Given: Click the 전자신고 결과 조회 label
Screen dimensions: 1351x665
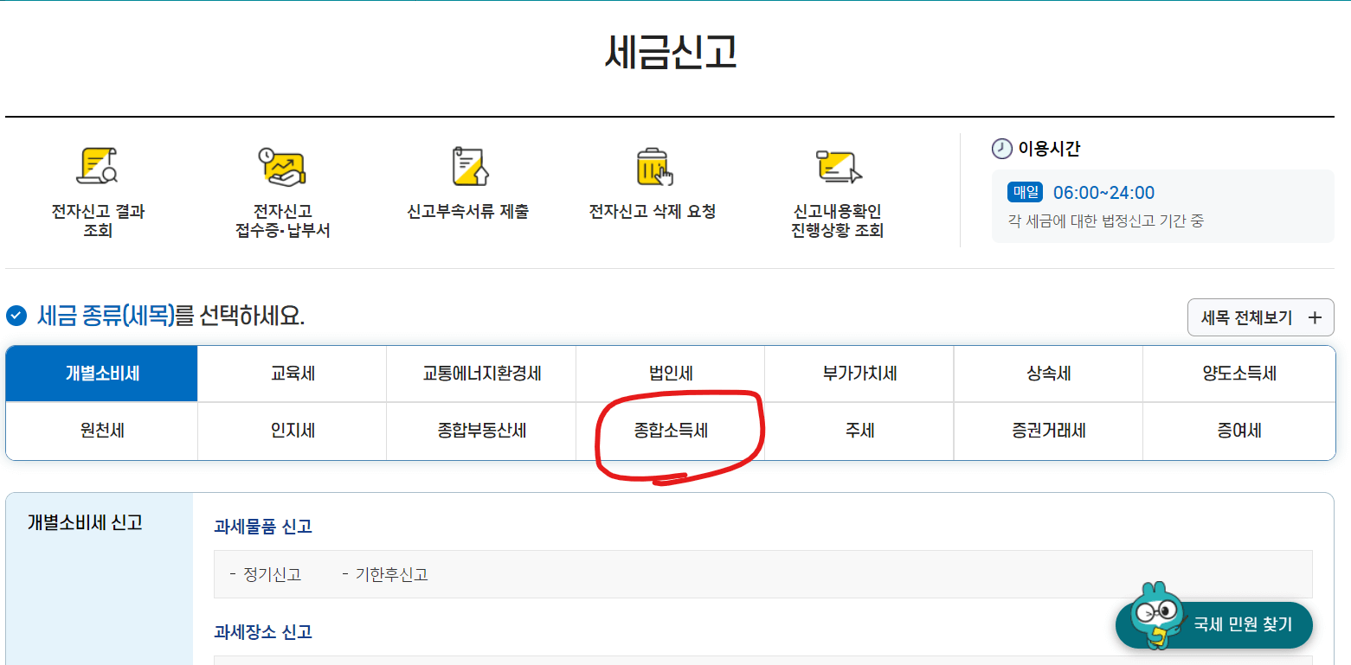Looking at the screenshot, I should [98, 221].
